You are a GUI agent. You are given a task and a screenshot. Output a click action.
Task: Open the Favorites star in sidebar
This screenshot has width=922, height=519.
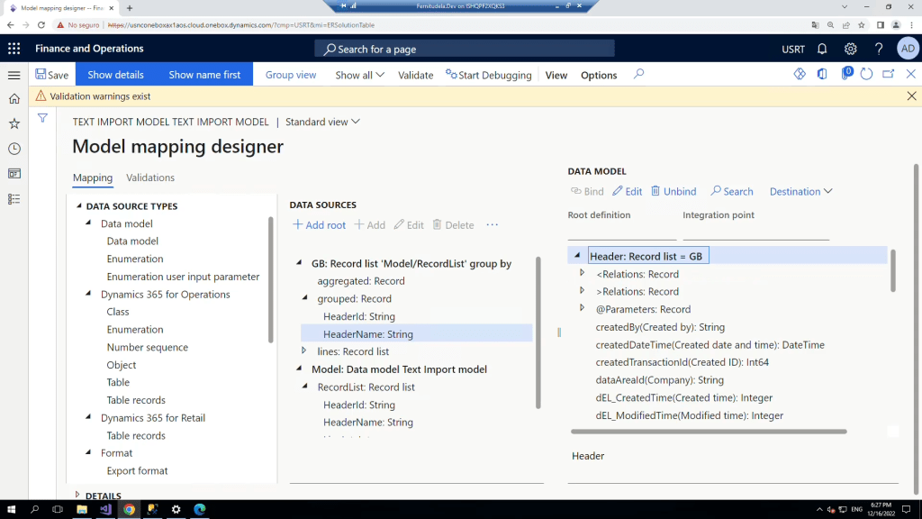[14, 123]
